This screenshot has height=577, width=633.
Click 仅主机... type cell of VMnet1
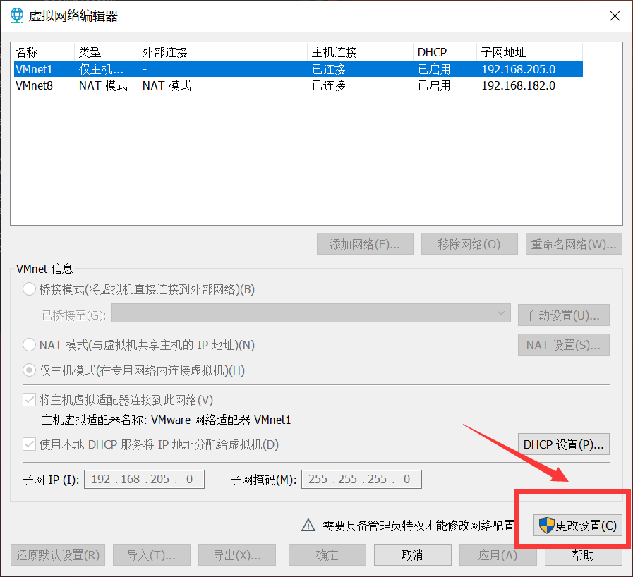point(101,69)
